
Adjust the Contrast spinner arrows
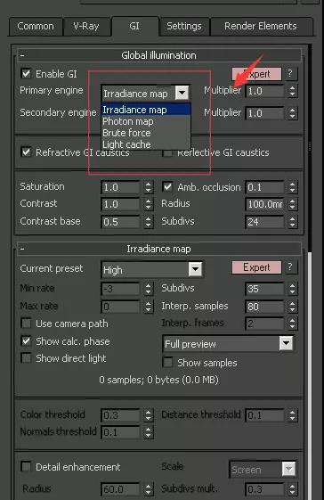(x=148, y=204)
